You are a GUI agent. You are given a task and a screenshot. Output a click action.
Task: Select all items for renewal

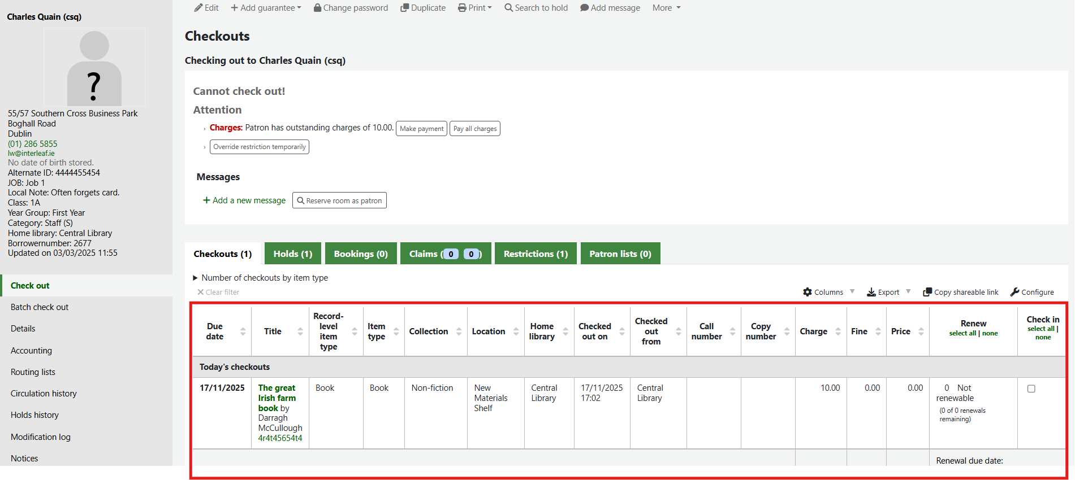(962, 333)
